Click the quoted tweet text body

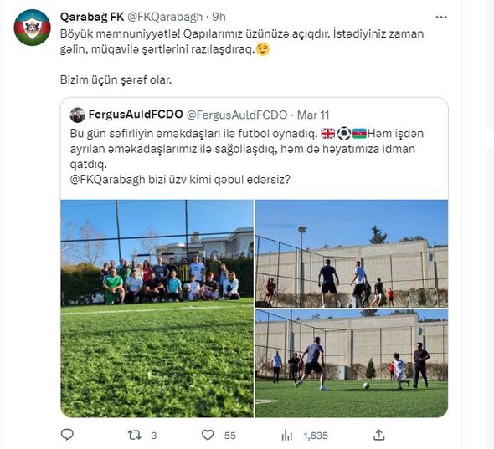(x=247, y=156)
